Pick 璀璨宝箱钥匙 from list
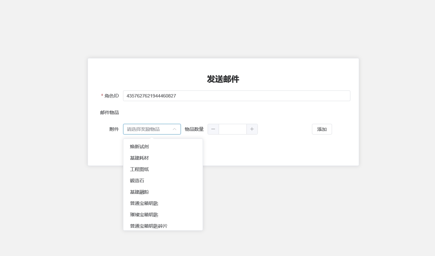 pyautogui.click(x=163, y=215)
